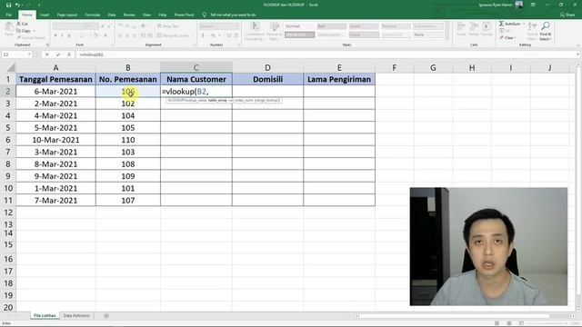Collapse the ribbon with the arrow
This screenshot has width=582, height=327.
[577, 45]
